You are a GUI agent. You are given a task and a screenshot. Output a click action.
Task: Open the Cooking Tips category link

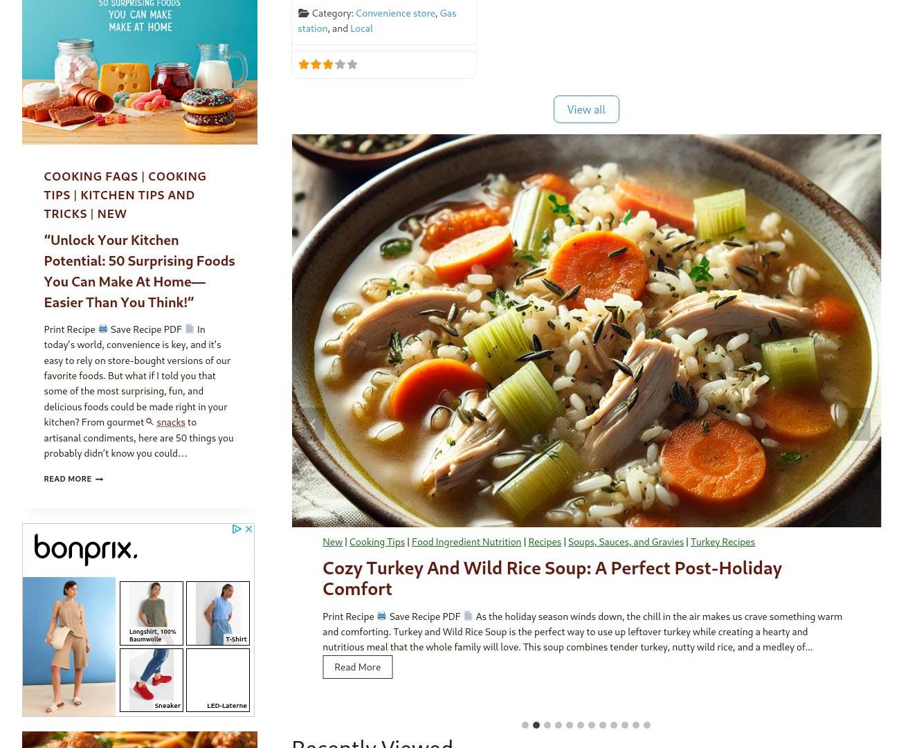(x=377, y=541)
